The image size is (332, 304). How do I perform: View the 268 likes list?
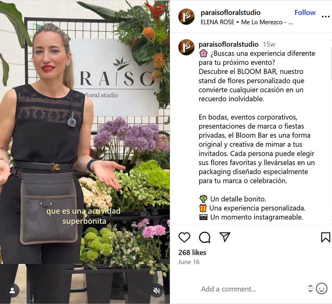point(192,252)
